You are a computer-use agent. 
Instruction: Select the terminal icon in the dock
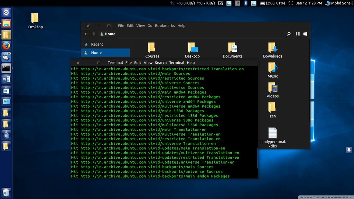click(x=6, y=68)
